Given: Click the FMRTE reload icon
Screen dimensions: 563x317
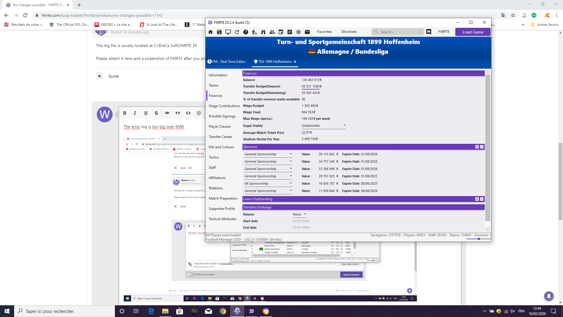Looking at the screenshot, I should (237, 32).
